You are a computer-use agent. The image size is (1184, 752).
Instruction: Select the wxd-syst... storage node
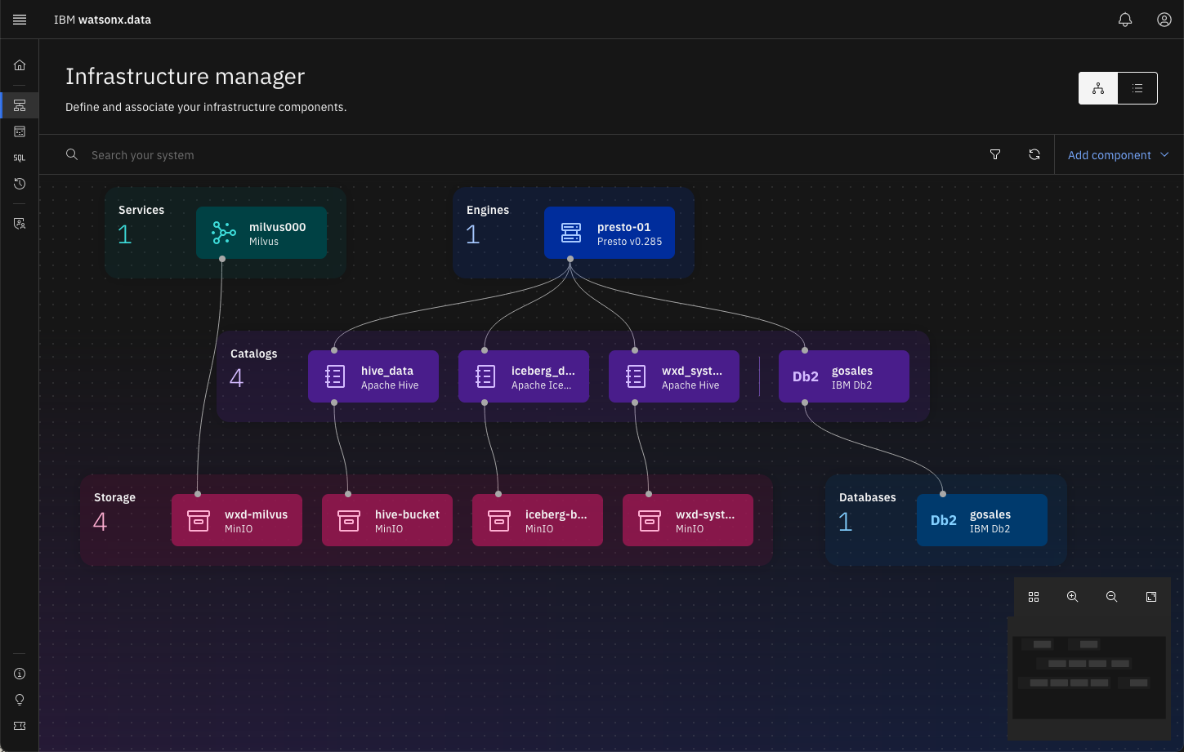[688, 520]
